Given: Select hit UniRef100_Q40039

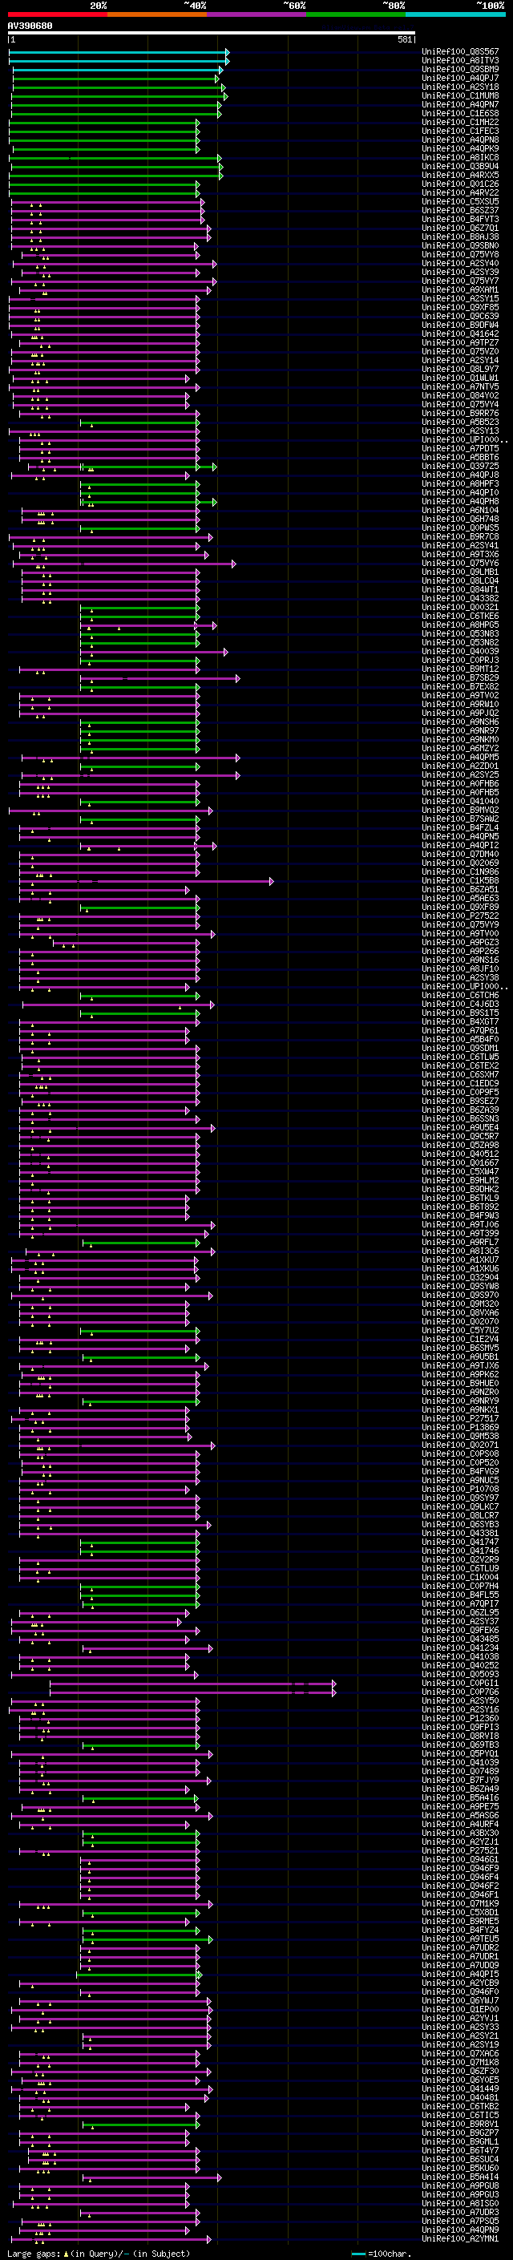Looking at the screenshot, I should point(460,651).
